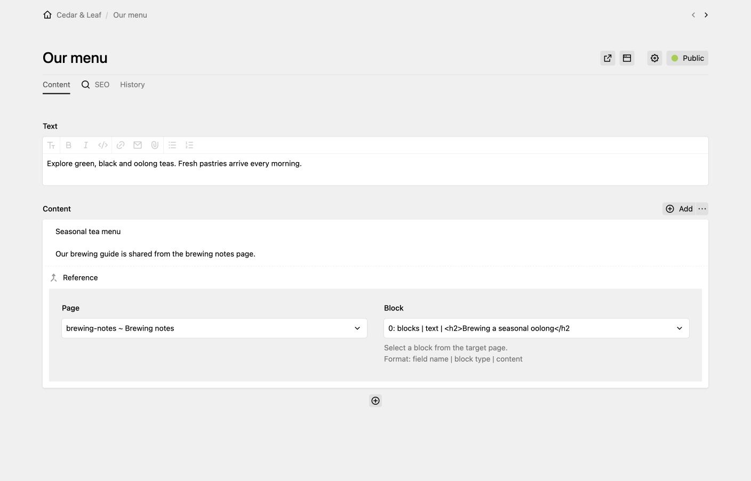The width and height of the screenshot is (751, 481).
Task: Open Cedar & Leaf breadcrumb link
Action: click(79, 15)
